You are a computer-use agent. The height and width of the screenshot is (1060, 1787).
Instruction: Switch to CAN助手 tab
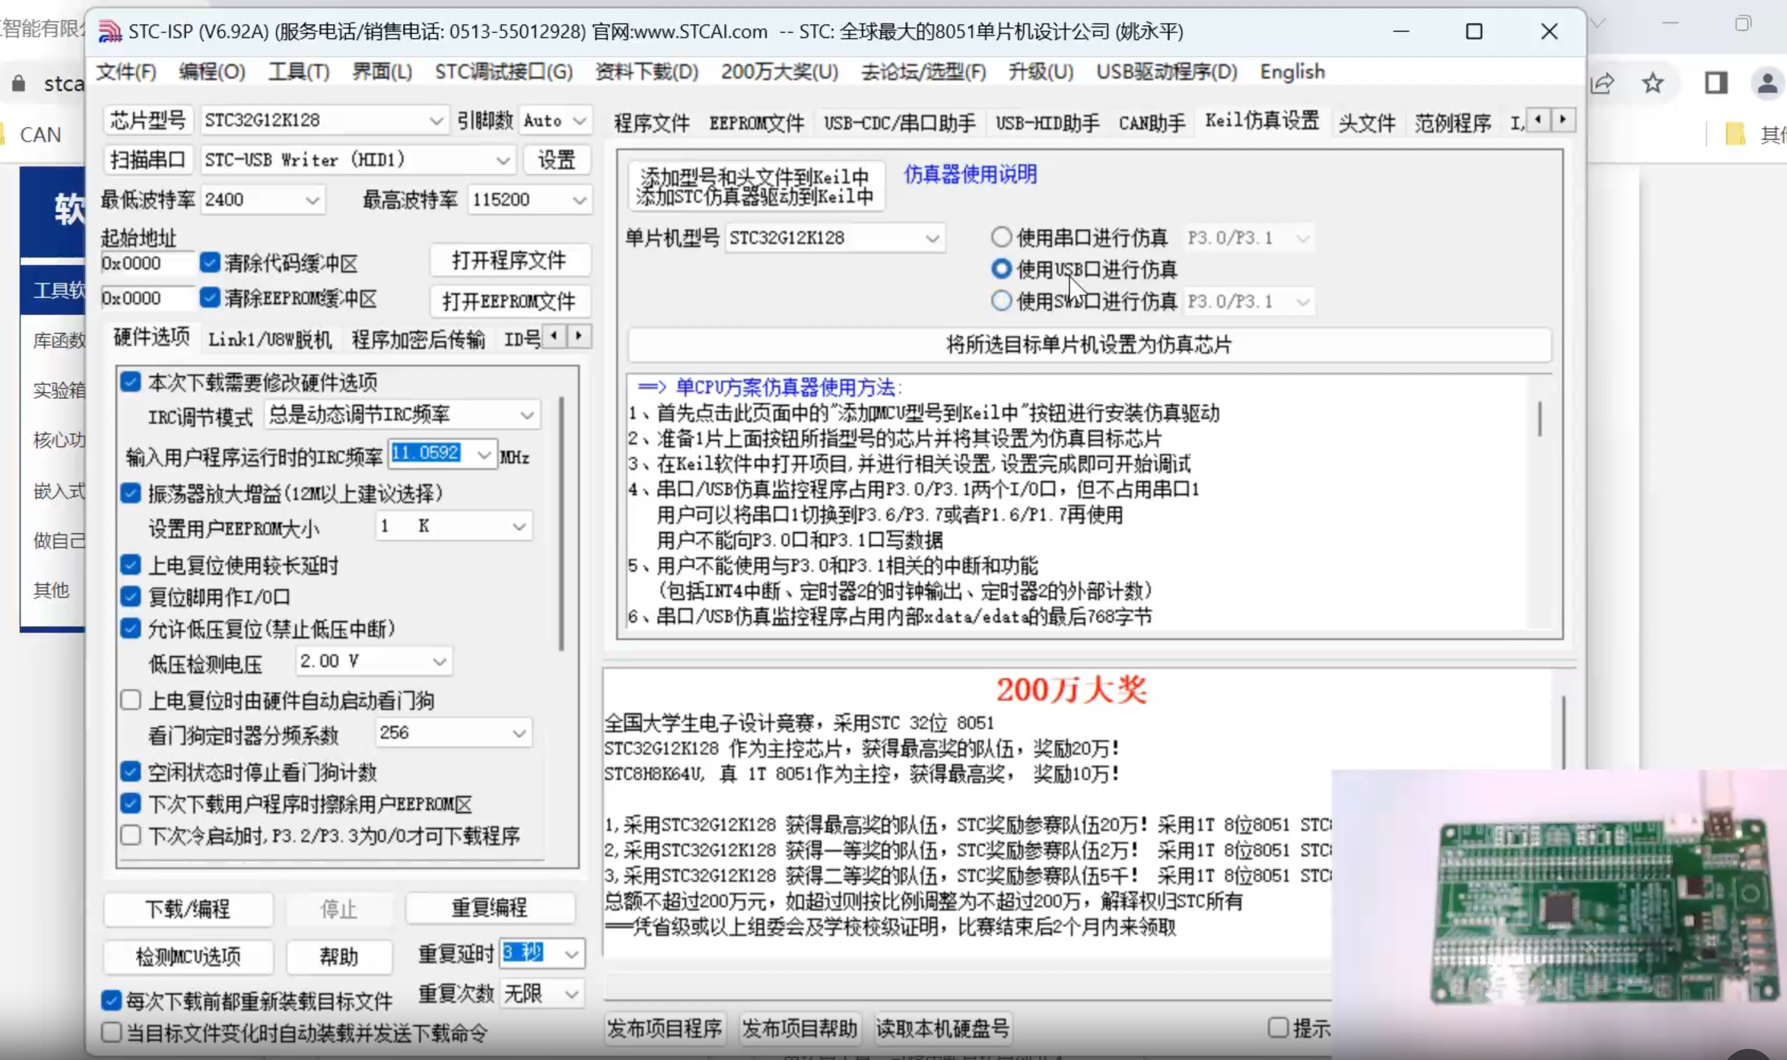(x=1152, y=123)
